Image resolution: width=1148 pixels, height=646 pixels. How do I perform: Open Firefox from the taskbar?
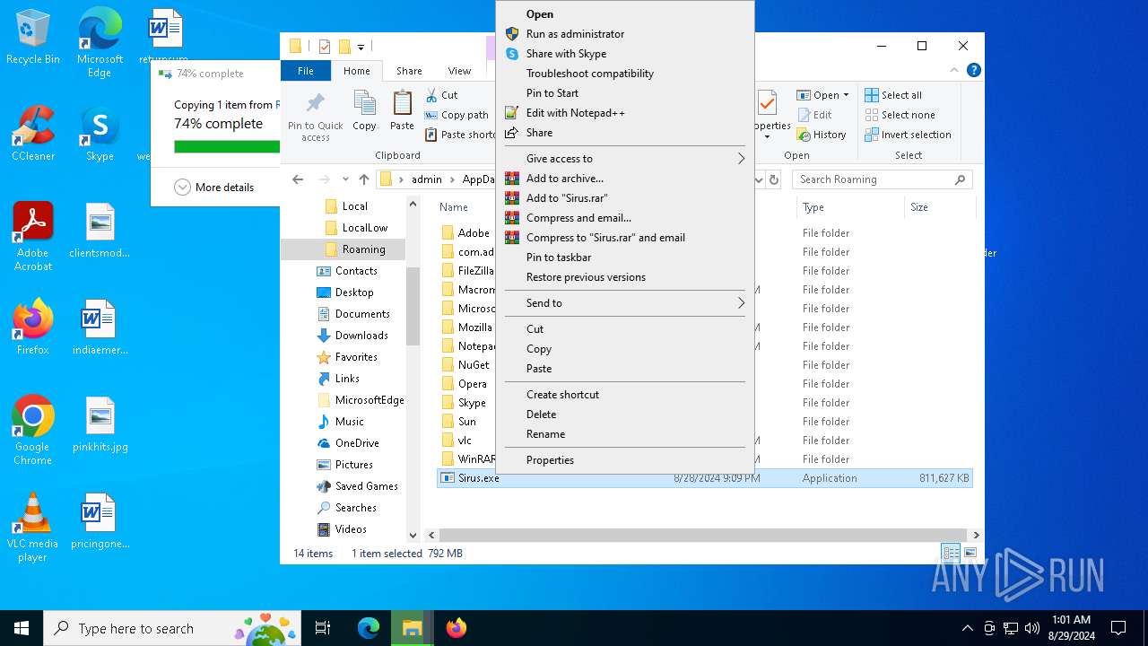[x=456, y=628]
